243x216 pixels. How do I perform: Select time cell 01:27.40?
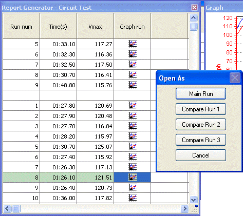[x=58, y=157]
